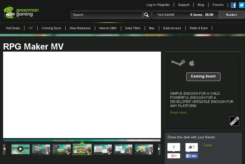Select the Battle System Modes thumbnail
The height and width of the screenshot is (164, 245).
coord(62,149)
